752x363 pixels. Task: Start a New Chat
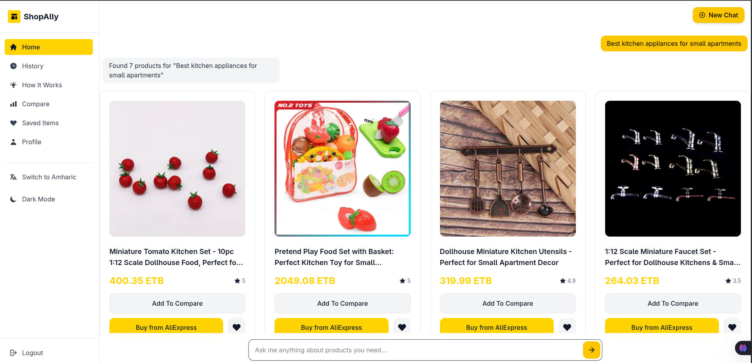(718, 15)
